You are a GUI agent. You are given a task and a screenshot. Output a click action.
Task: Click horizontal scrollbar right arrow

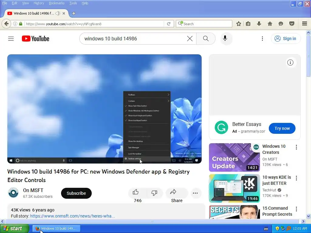303,221
